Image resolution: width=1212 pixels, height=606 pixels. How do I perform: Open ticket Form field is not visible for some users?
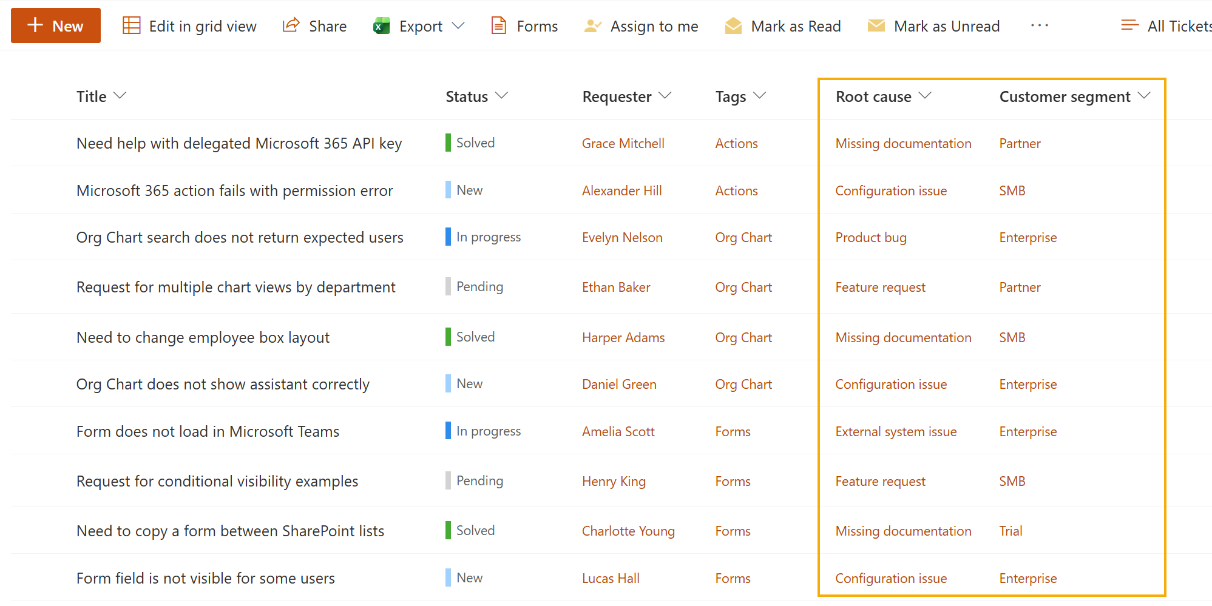click(x=206, y=578)
